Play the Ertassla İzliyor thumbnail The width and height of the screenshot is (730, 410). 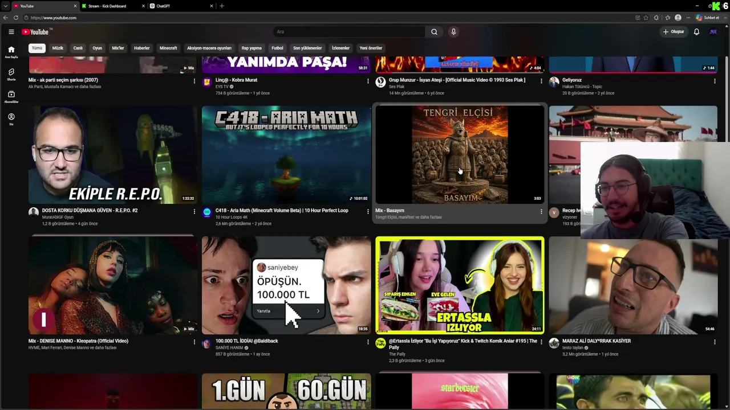(460, 285)
